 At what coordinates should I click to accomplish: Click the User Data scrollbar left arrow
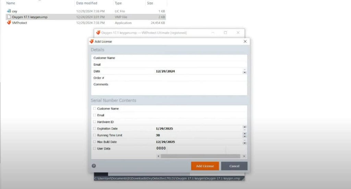coord(158,156)
